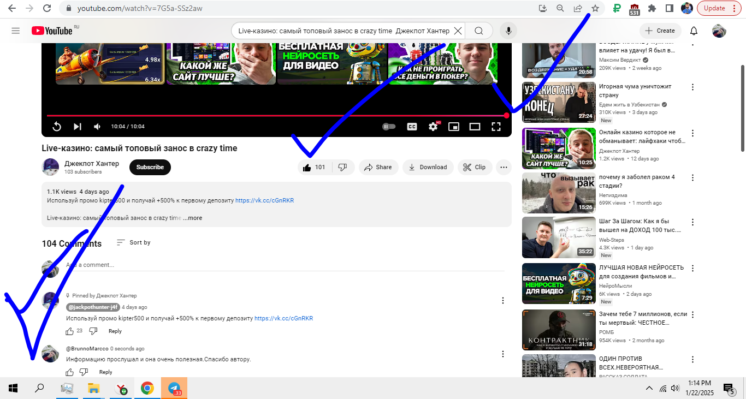
Task: Dislike the @BrunnoMarcco comment
Action: pyautogui.click(x=84, y=372)
